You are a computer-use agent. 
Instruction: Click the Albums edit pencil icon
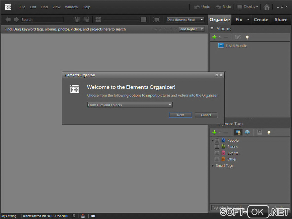(x=238, y=37)
